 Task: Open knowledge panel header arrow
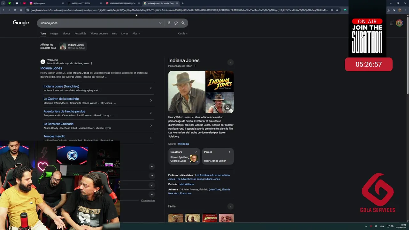click(230, 62)
